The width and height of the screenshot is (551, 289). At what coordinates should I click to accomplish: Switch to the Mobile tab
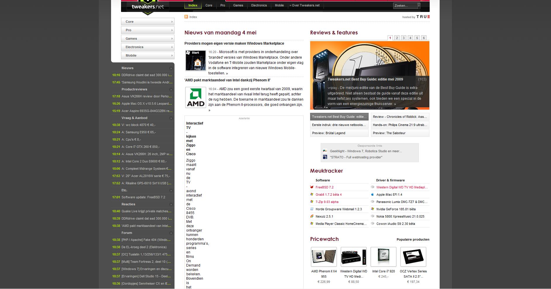[x=279, y=5]
